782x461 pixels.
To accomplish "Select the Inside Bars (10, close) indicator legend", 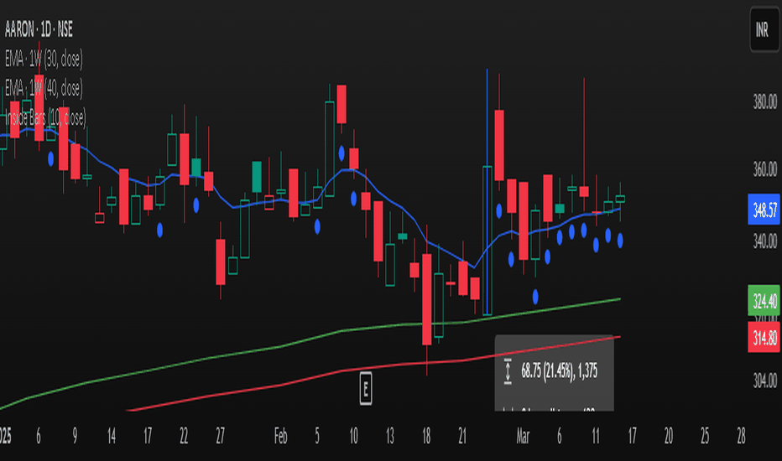I will [45, 117].
